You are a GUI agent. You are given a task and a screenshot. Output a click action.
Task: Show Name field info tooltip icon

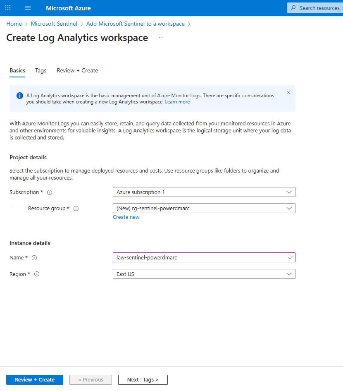coord(34,258)
